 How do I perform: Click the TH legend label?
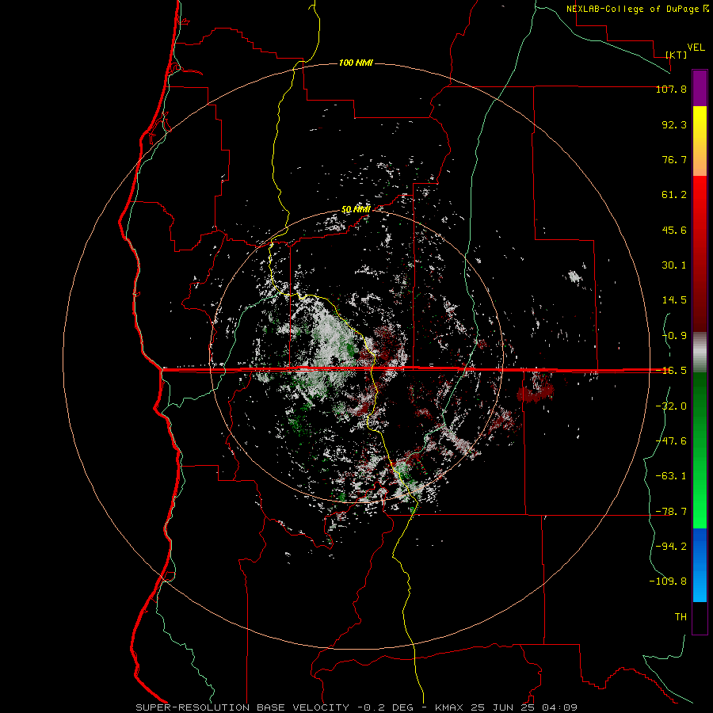pyautogui.click(x=681, y=617)
